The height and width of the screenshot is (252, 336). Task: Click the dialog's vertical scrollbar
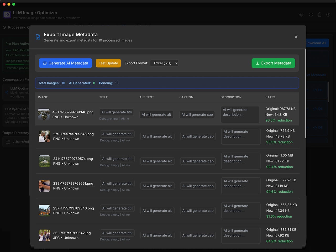pos(305,93)
